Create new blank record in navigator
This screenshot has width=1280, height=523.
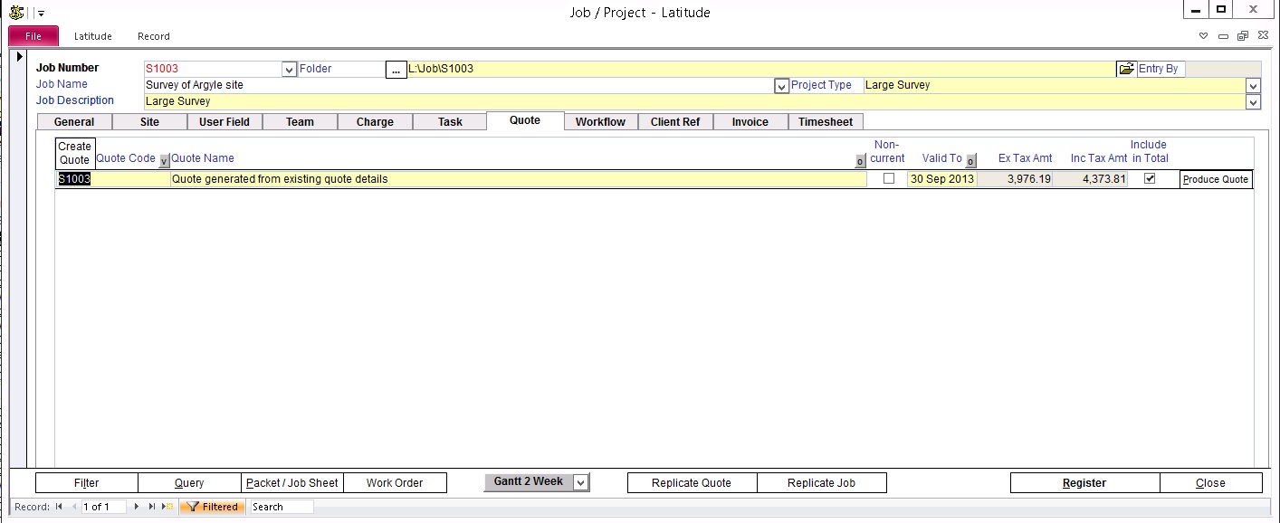167,507
